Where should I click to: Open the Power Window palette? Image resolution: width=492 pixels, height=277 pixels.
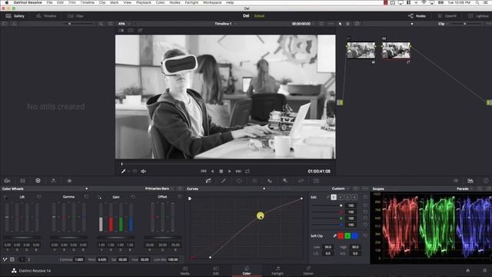point(239,181)
